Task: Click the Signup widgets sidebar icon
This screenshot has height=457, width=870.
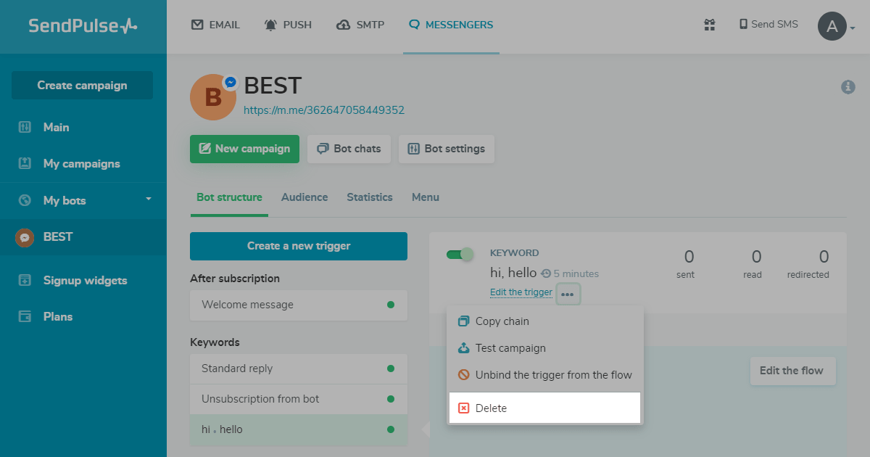Action: (25, 280)
